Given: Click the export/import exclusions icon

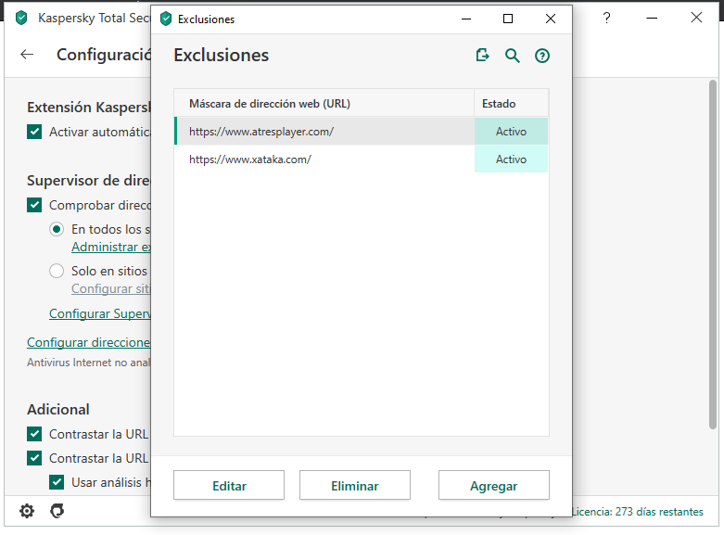Looking at the screenshot, I should (x=482, y=56).
